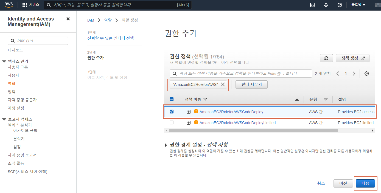Open 대시보드 in the sidebar
This screenshot has width=381, height=193.
pyautogui.click(x=15, y=50)
